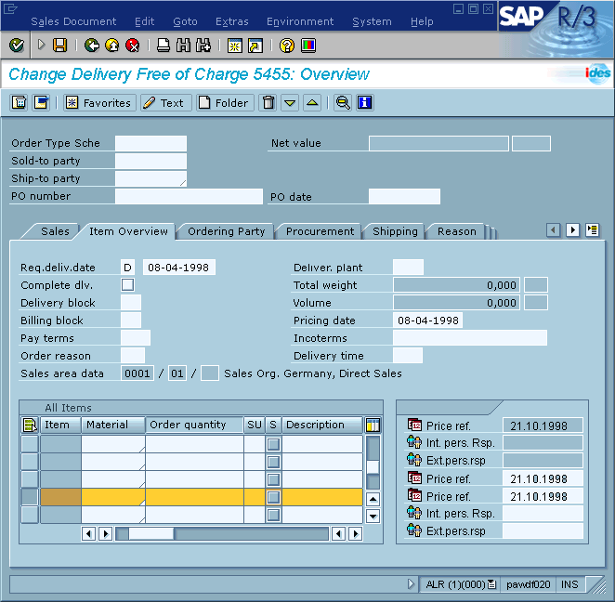
Task: Cancel with the red X icon
Action: pos(133,46)
